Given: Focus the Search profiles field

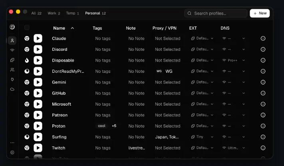Looking at the screenshot, I should pos(216,14).
